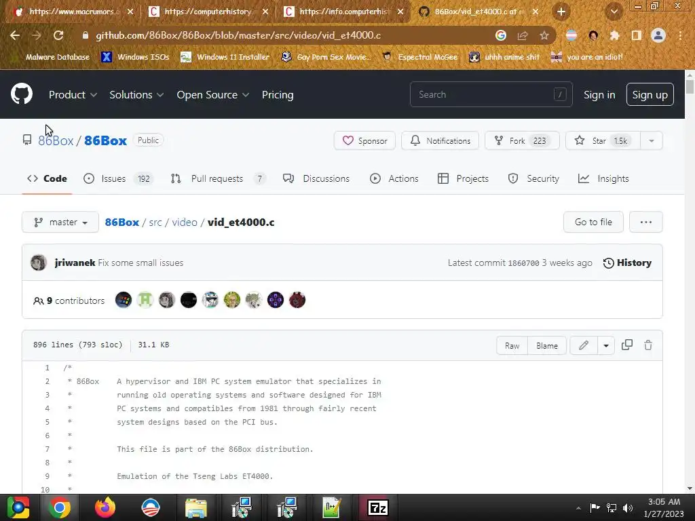
Task: Edit this file pencil icon
Action: [584, 345]
